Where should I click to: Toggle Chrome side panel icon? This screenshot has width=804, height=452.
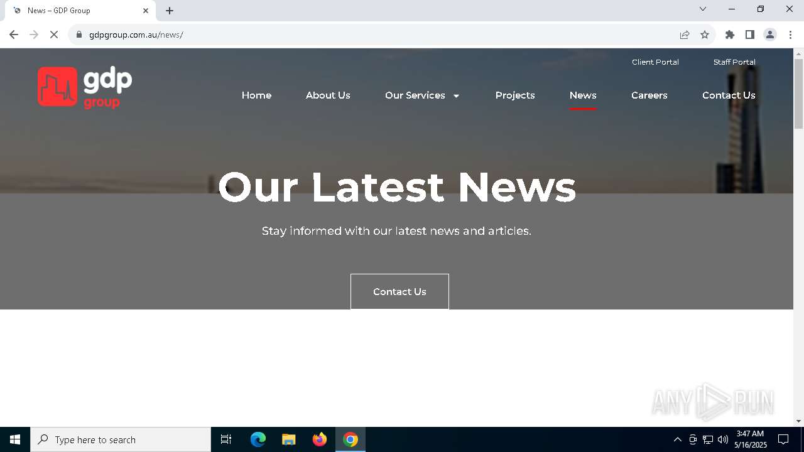point(750,35)
